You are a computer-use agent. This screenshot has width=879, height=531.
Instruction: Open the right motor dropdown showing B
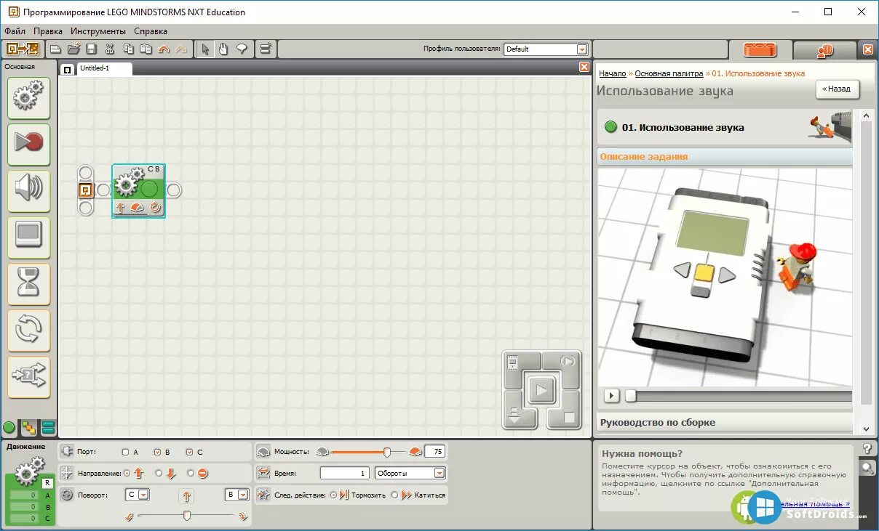point(237,495)
